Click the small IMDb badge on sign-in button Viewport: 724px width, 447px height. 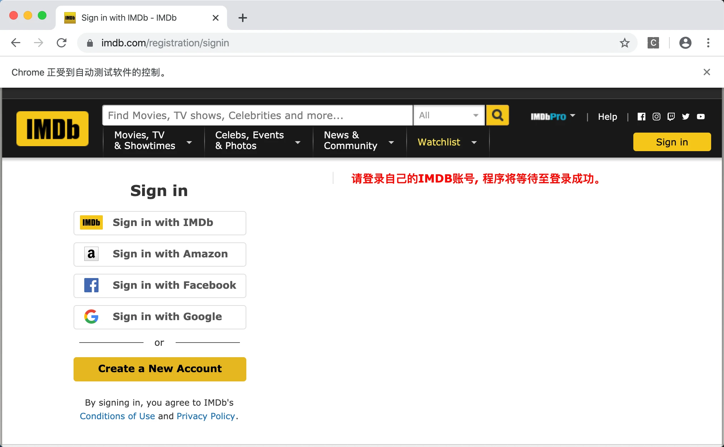tap(91, 222)
